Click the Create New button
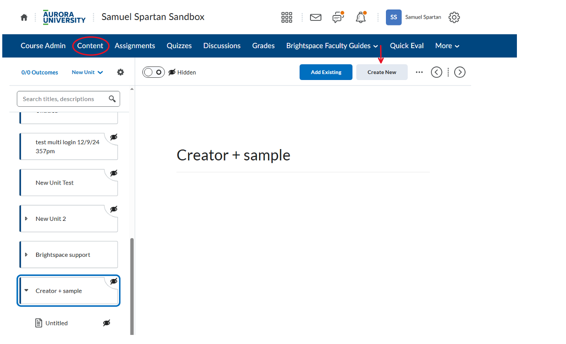Viewport: 566px width, 344px height. pyautogui.click(x=382, y=72)
